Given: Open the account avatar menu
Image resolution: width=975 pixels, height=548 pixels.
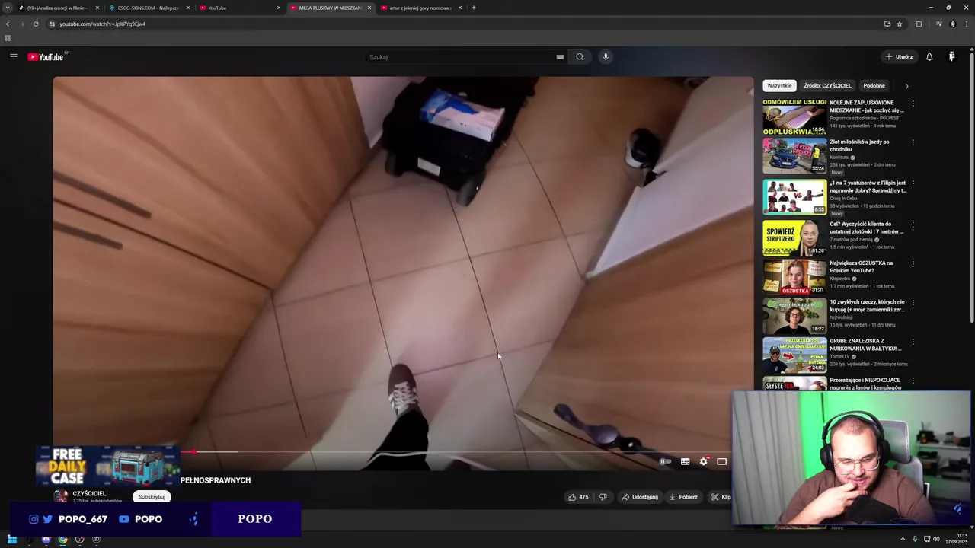Looking at the screenshot, I should pyautogui.click(x=951, y=56).
